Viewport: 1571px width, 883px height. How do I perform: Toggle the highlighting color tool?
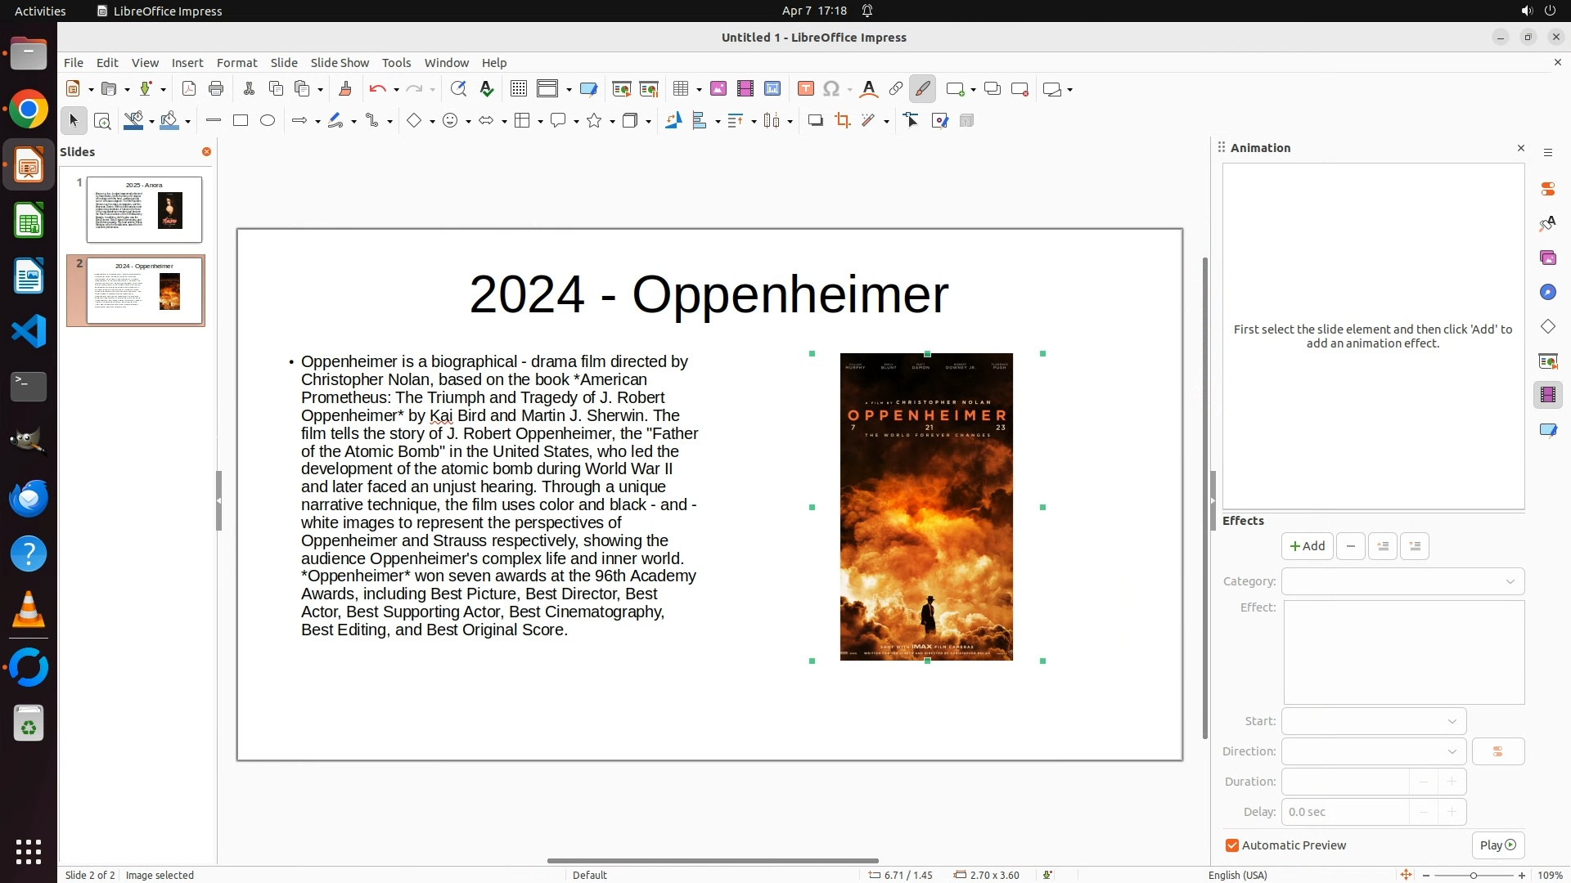[x=922, y=89]
